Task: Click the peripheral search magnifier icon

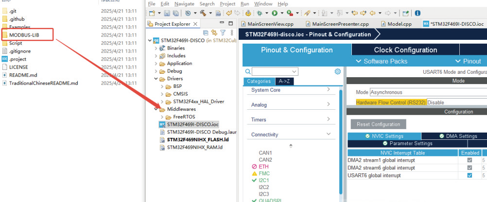Action: 247,71
